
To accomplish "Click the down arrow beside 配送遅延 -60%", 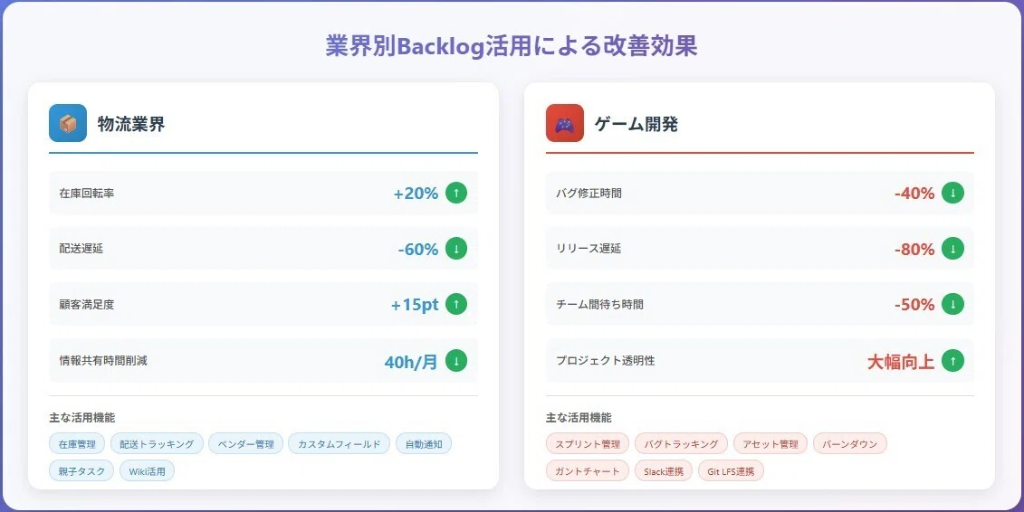I will (456, 249).
